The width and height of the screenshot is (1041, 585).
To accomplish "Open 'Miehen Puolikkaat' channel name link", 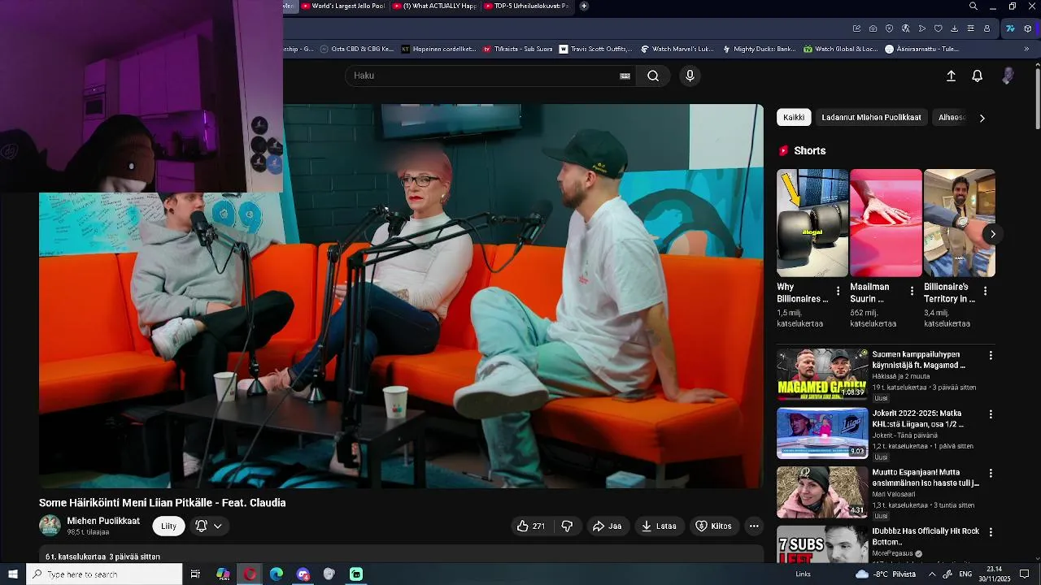I will pos(103,521).
